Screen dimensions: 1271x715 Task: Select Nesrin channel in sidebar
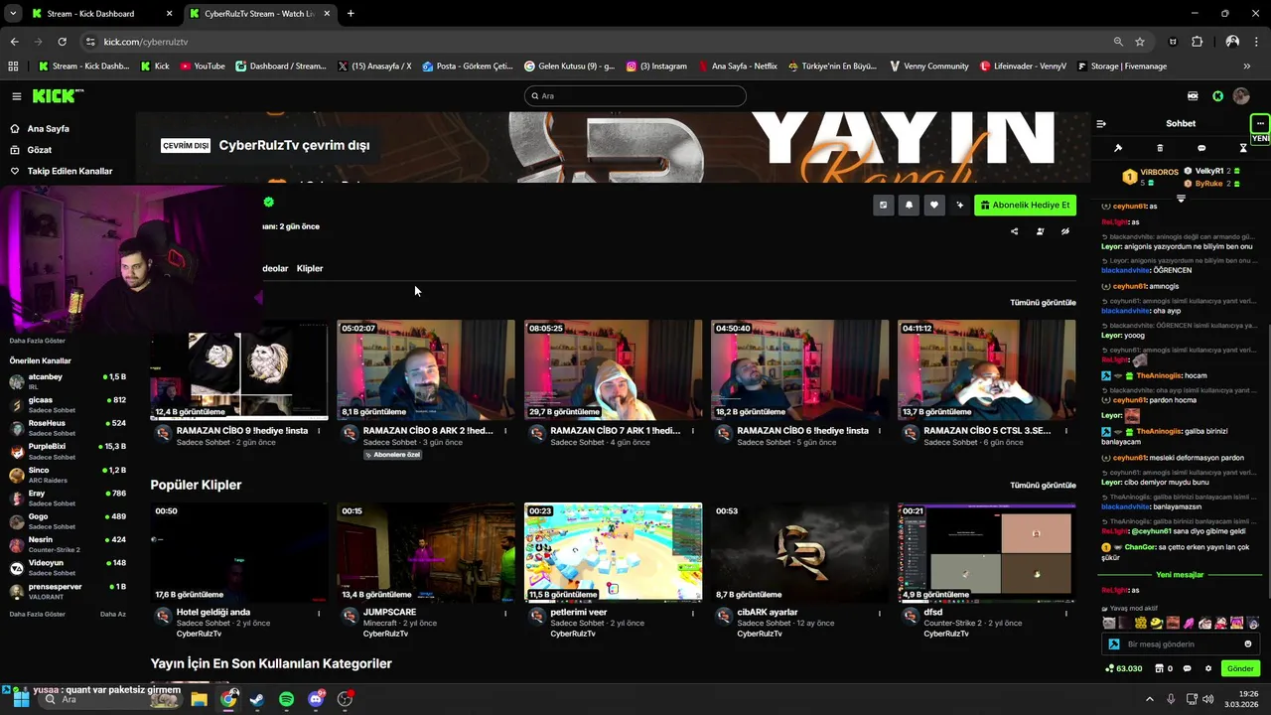pos(68,544)
